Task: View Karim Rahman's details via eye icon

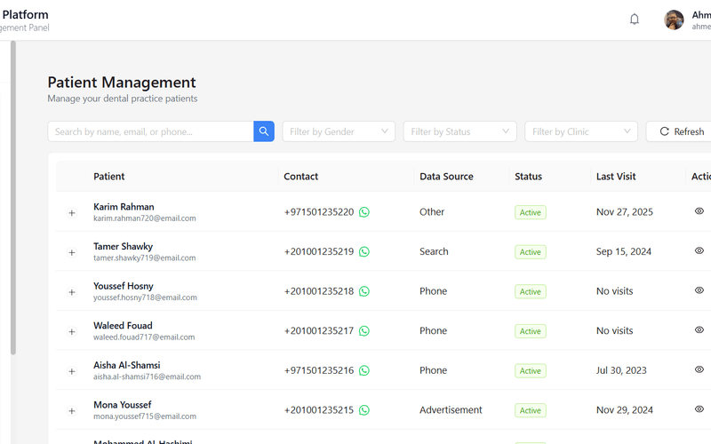Action: coord(699,211)
